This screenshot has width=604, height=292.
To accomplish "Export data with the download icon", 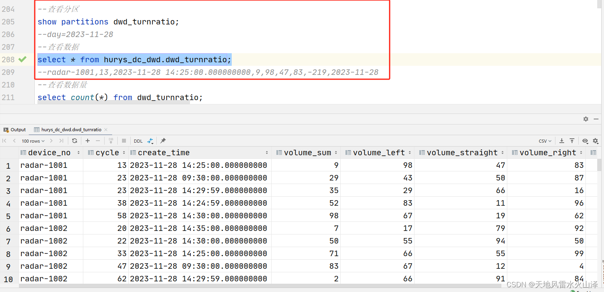I will [562, 141].
